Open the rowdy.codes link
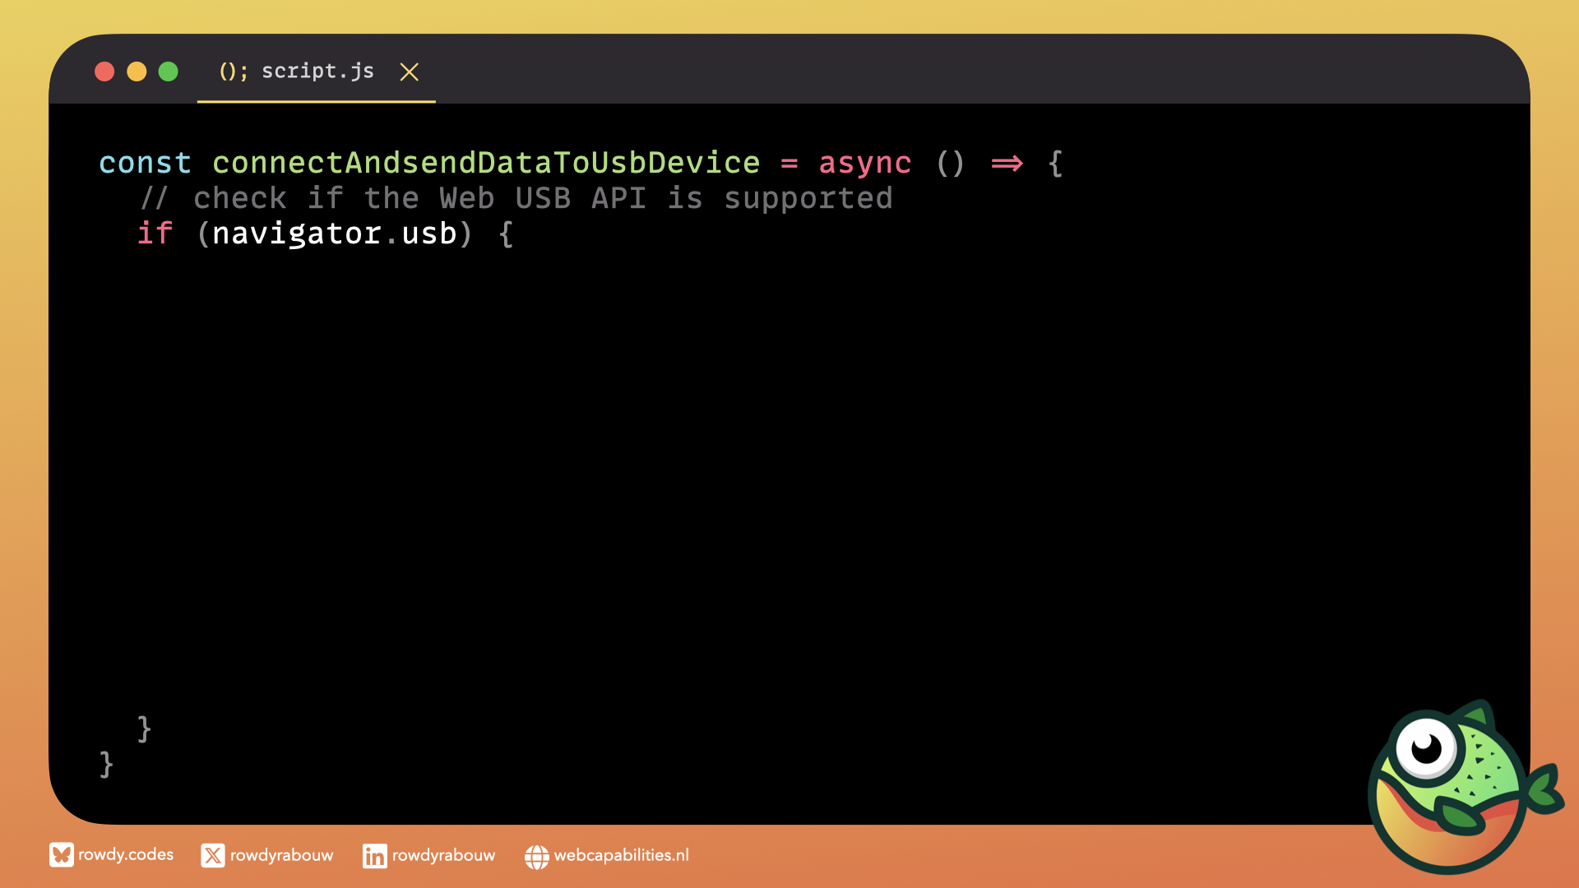 (126, 855)
